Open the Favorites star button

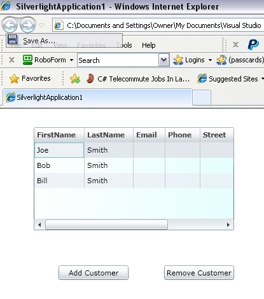tap(30, 78)
